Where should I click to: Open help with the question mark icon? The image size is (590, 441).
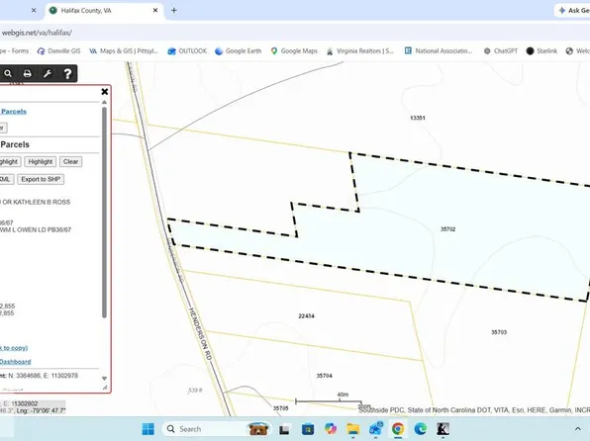pos(67,74)
